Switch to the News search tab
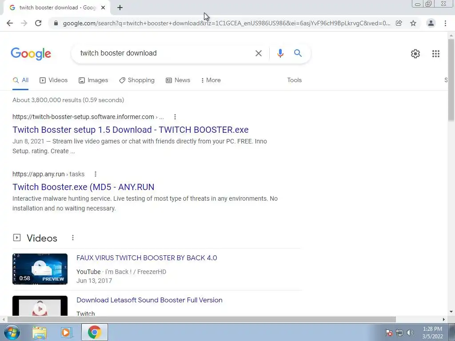The width and height of the screenshot is (455, 341). pyautogui.click(x=178, y=80)
